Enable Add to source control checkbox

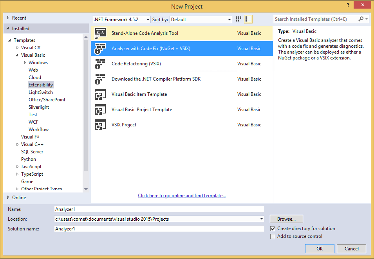(273, 237)
